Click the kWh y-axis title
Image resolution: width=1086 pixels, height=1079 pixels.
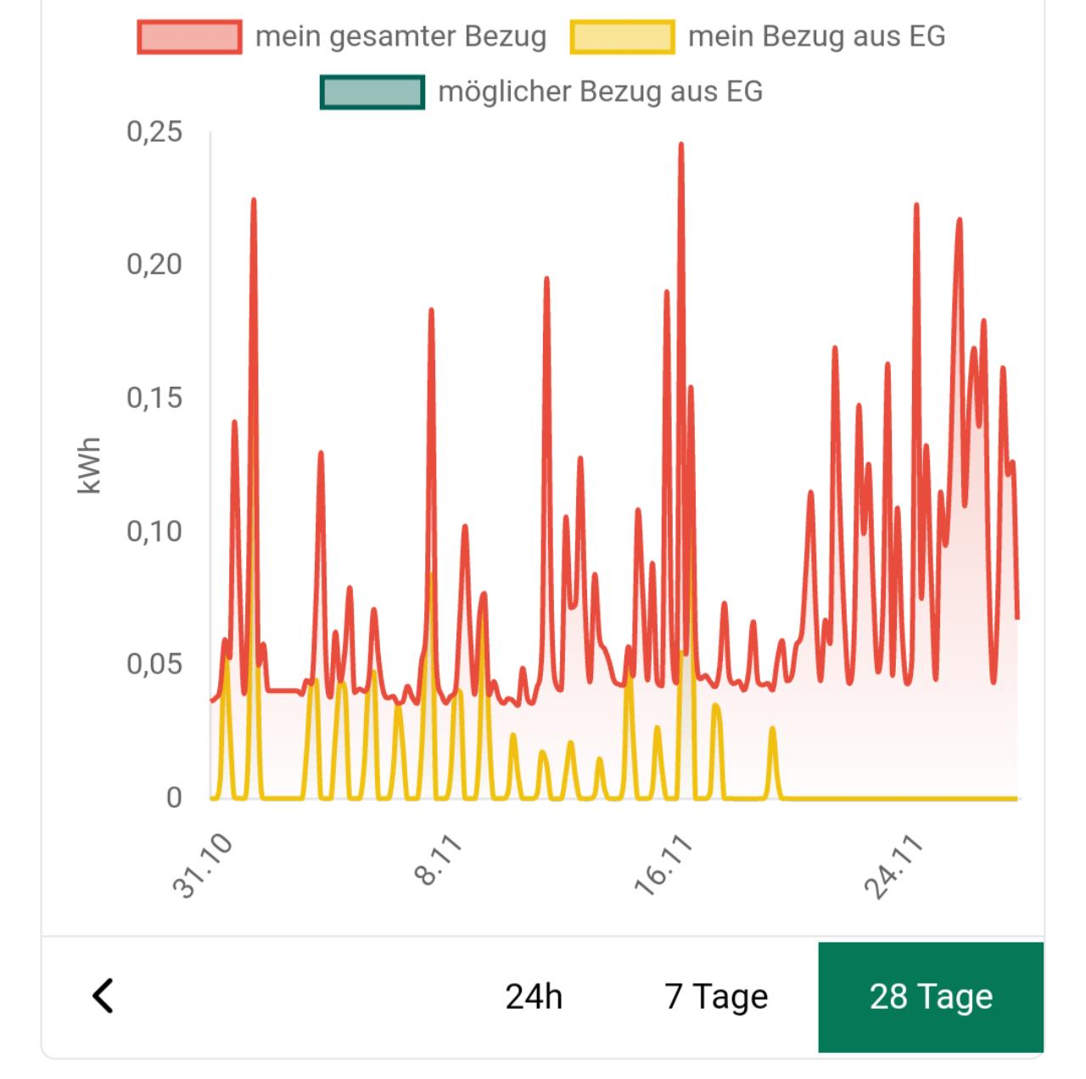[89, 465]
